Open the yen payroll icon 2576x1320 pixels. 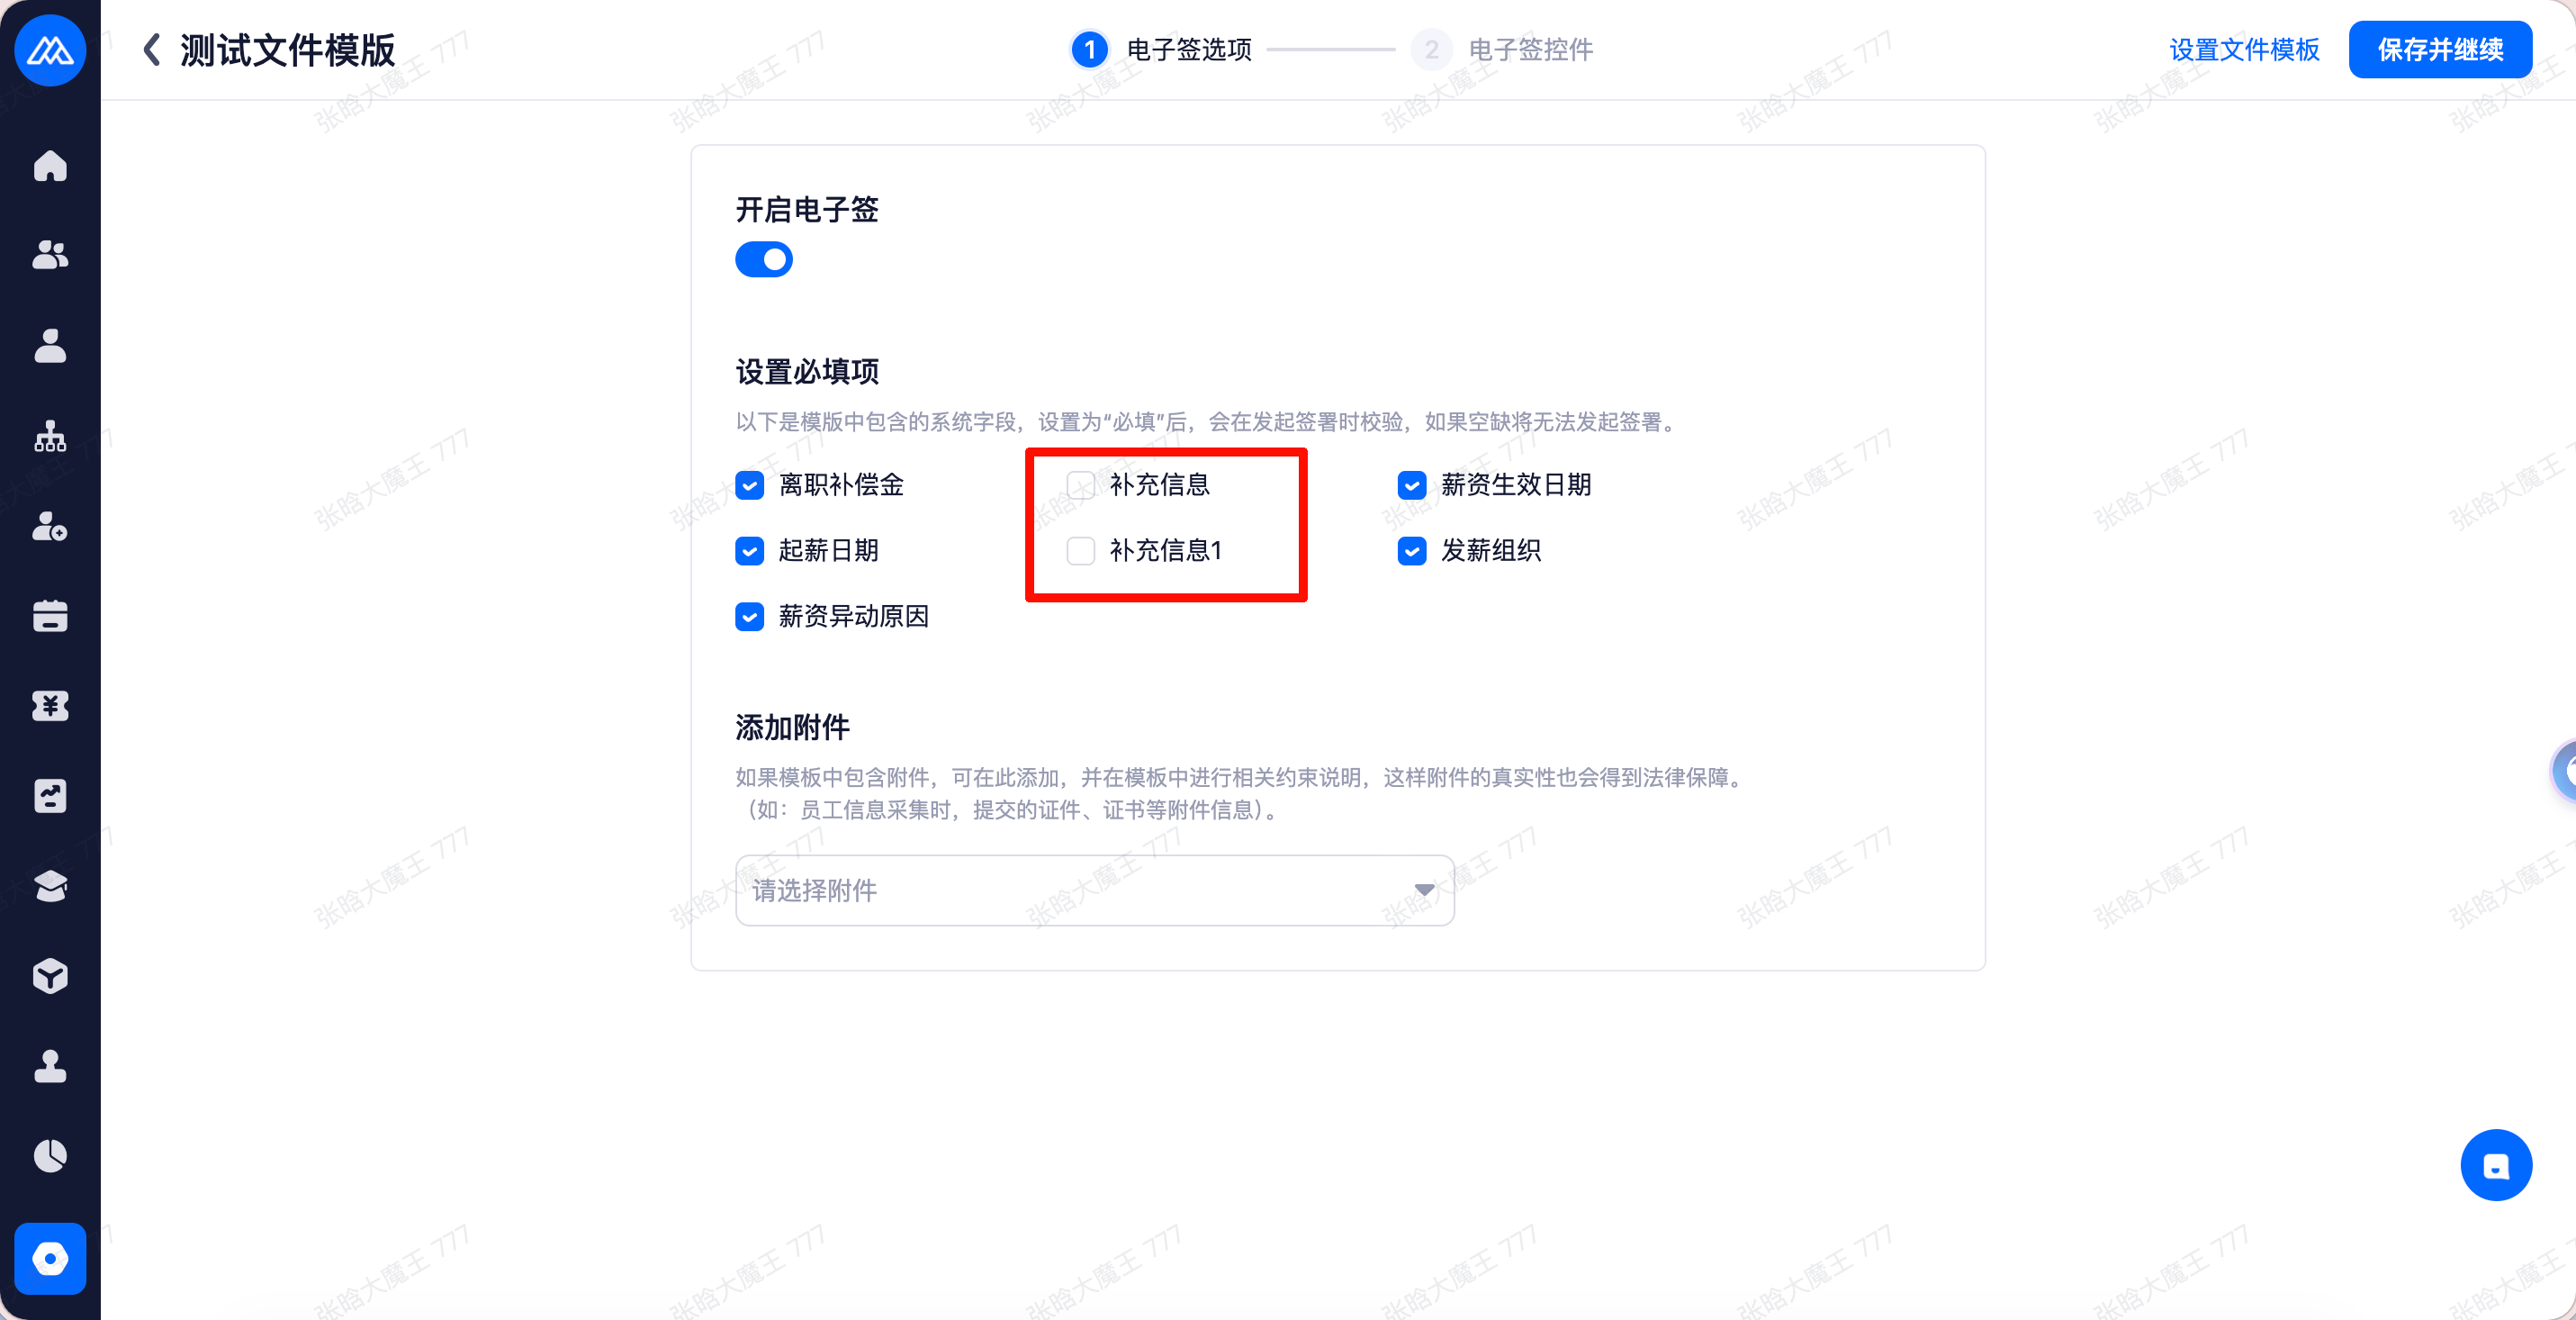(x=50, y=706)
